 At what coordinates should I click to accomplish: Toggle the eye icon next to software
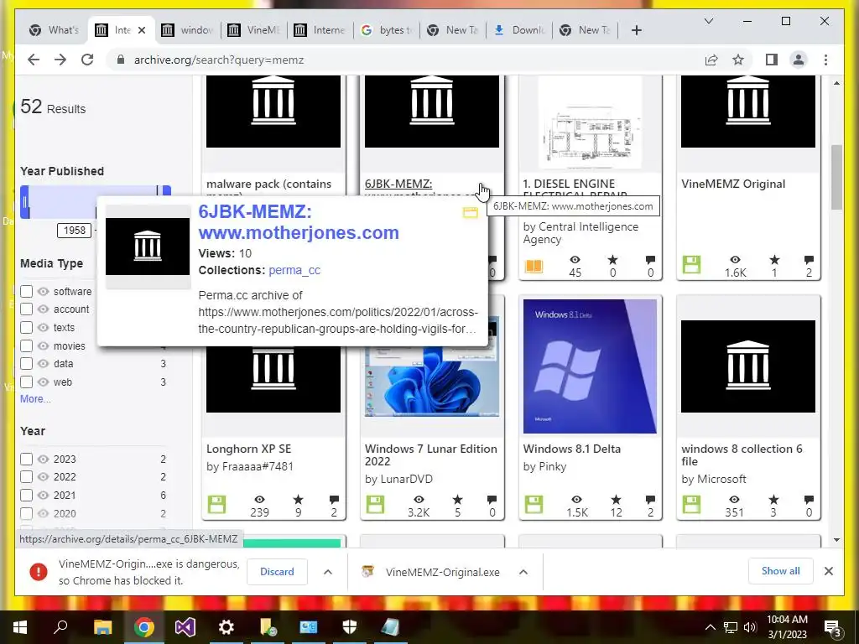coord(44,291)
